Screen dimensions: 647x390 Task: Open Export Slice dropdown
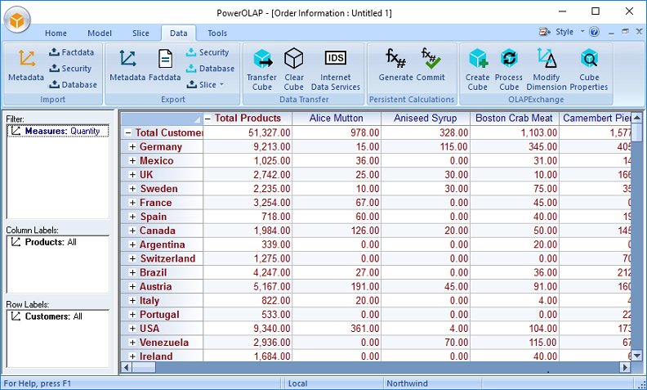click(205, 84)
